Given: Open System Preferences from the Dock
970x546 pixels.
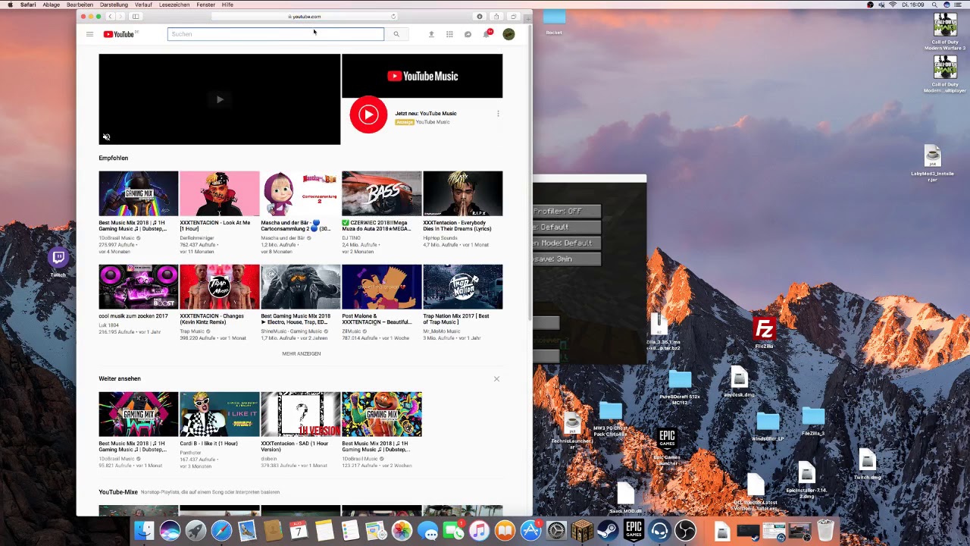Looking at the screenshot, I should point(556,531).
